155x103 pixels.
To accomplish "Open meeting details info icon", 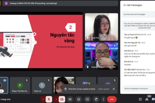I will [x=140, y=99].
